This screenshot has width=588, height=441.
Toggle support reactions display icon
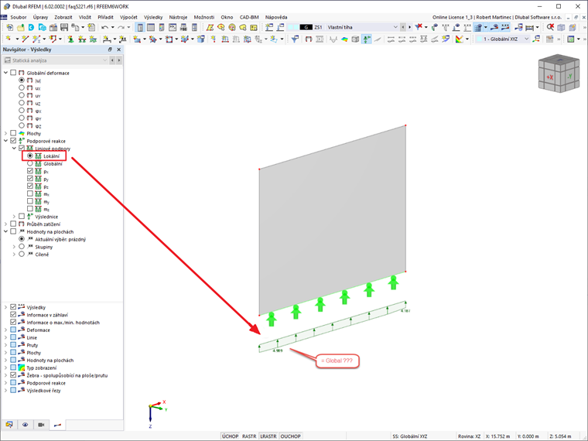click(x=367, y=39)
